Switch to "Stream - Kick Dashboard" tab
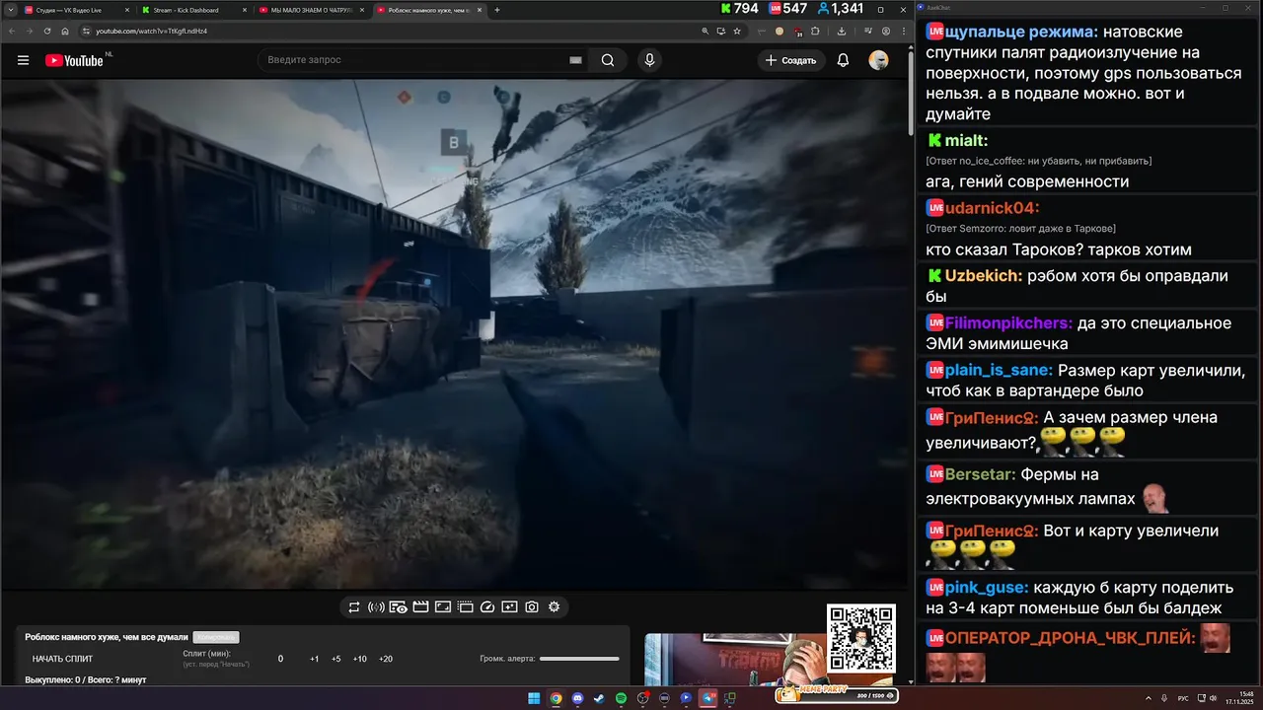The height and width of the screenshot is (710, 1263). pos(193,10)
